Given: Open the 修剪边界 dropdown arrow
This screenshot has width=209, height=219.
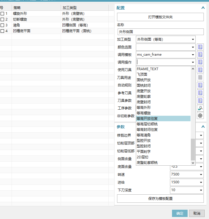Looking at the screenshot, I should pyautogui.click(x=201, y=135).
